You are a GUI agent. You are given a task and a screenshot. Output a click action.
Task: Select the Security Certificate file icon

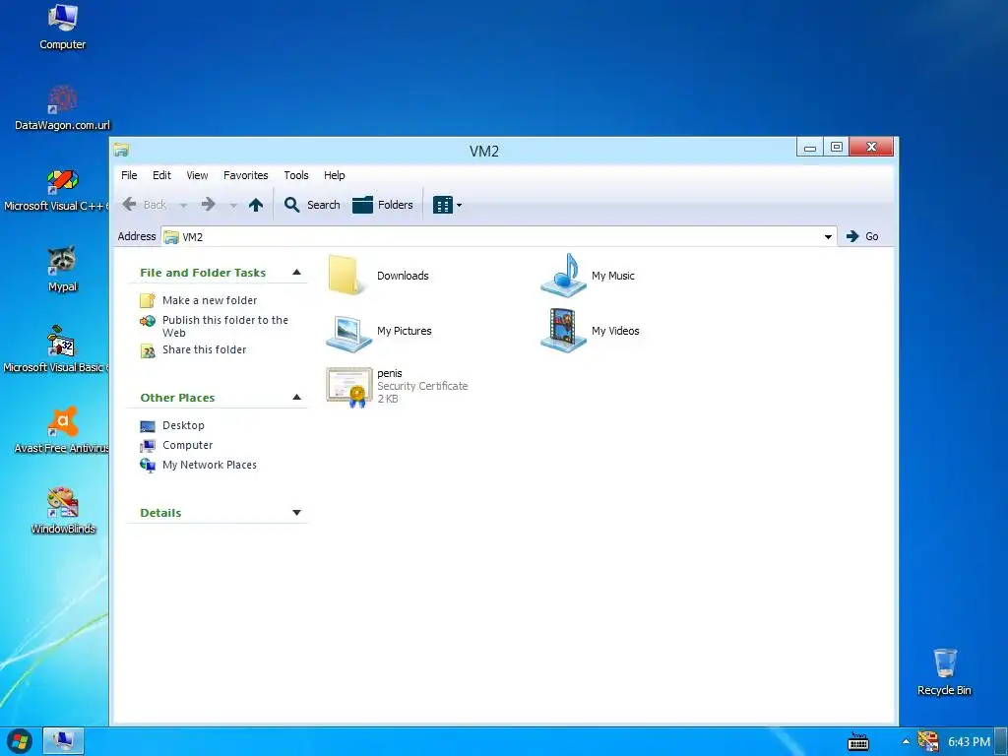pyautogui.click(x=348, y=386)
